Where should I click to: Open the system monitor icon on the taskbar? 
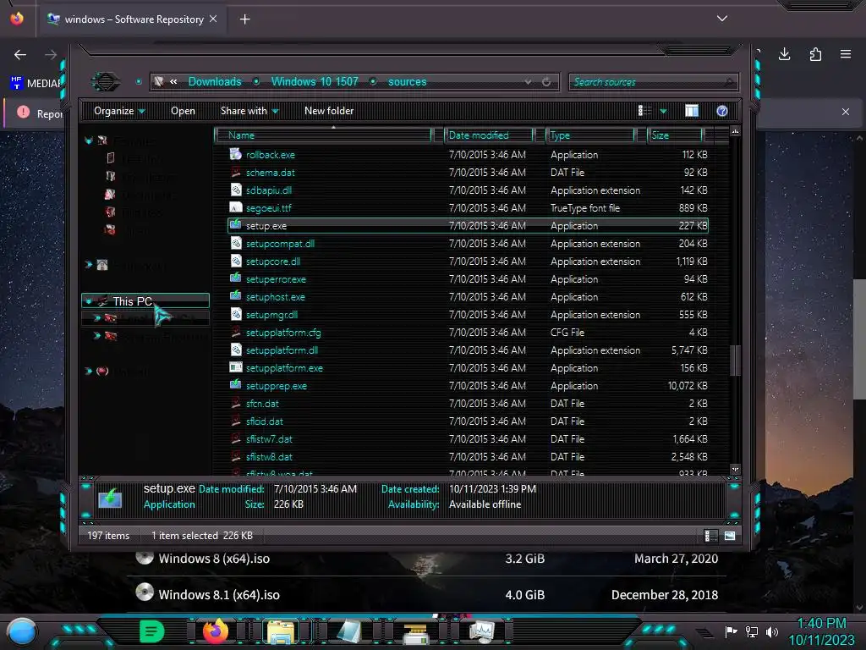[x=481, y=631]
